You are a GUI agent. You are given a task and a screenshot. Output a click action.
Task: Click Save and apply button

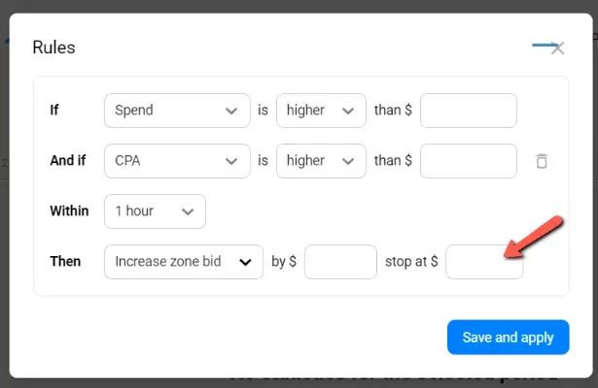[508, 337]
